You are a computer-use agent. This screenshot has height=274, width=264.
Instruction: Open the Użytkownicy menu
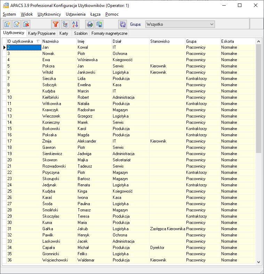[x=49, y=14]
